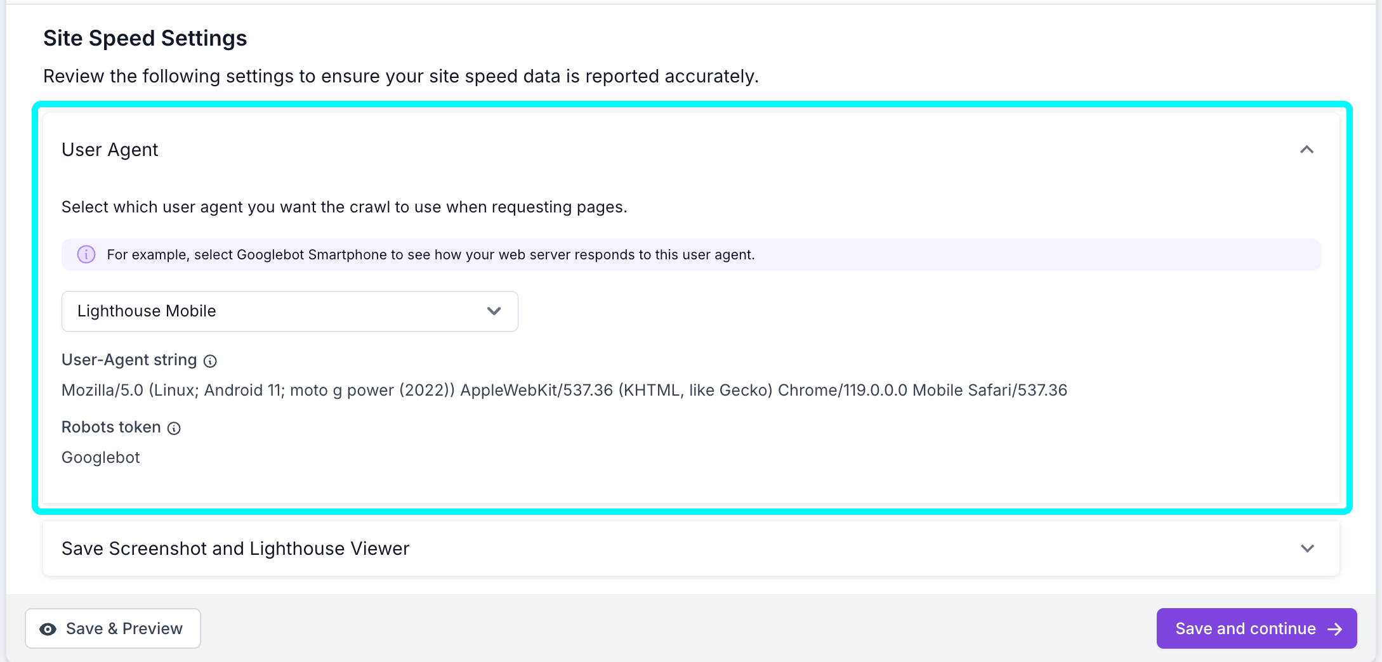Image resolution: width=1382 pixels, height=662 pixels.
Task: Click the info icon beside User-Agent string
Action: point(211,361)
